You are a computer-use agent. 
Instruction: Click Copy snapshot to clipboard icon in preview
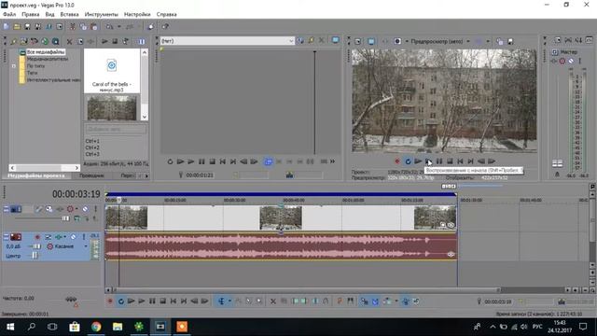[500, 41]
